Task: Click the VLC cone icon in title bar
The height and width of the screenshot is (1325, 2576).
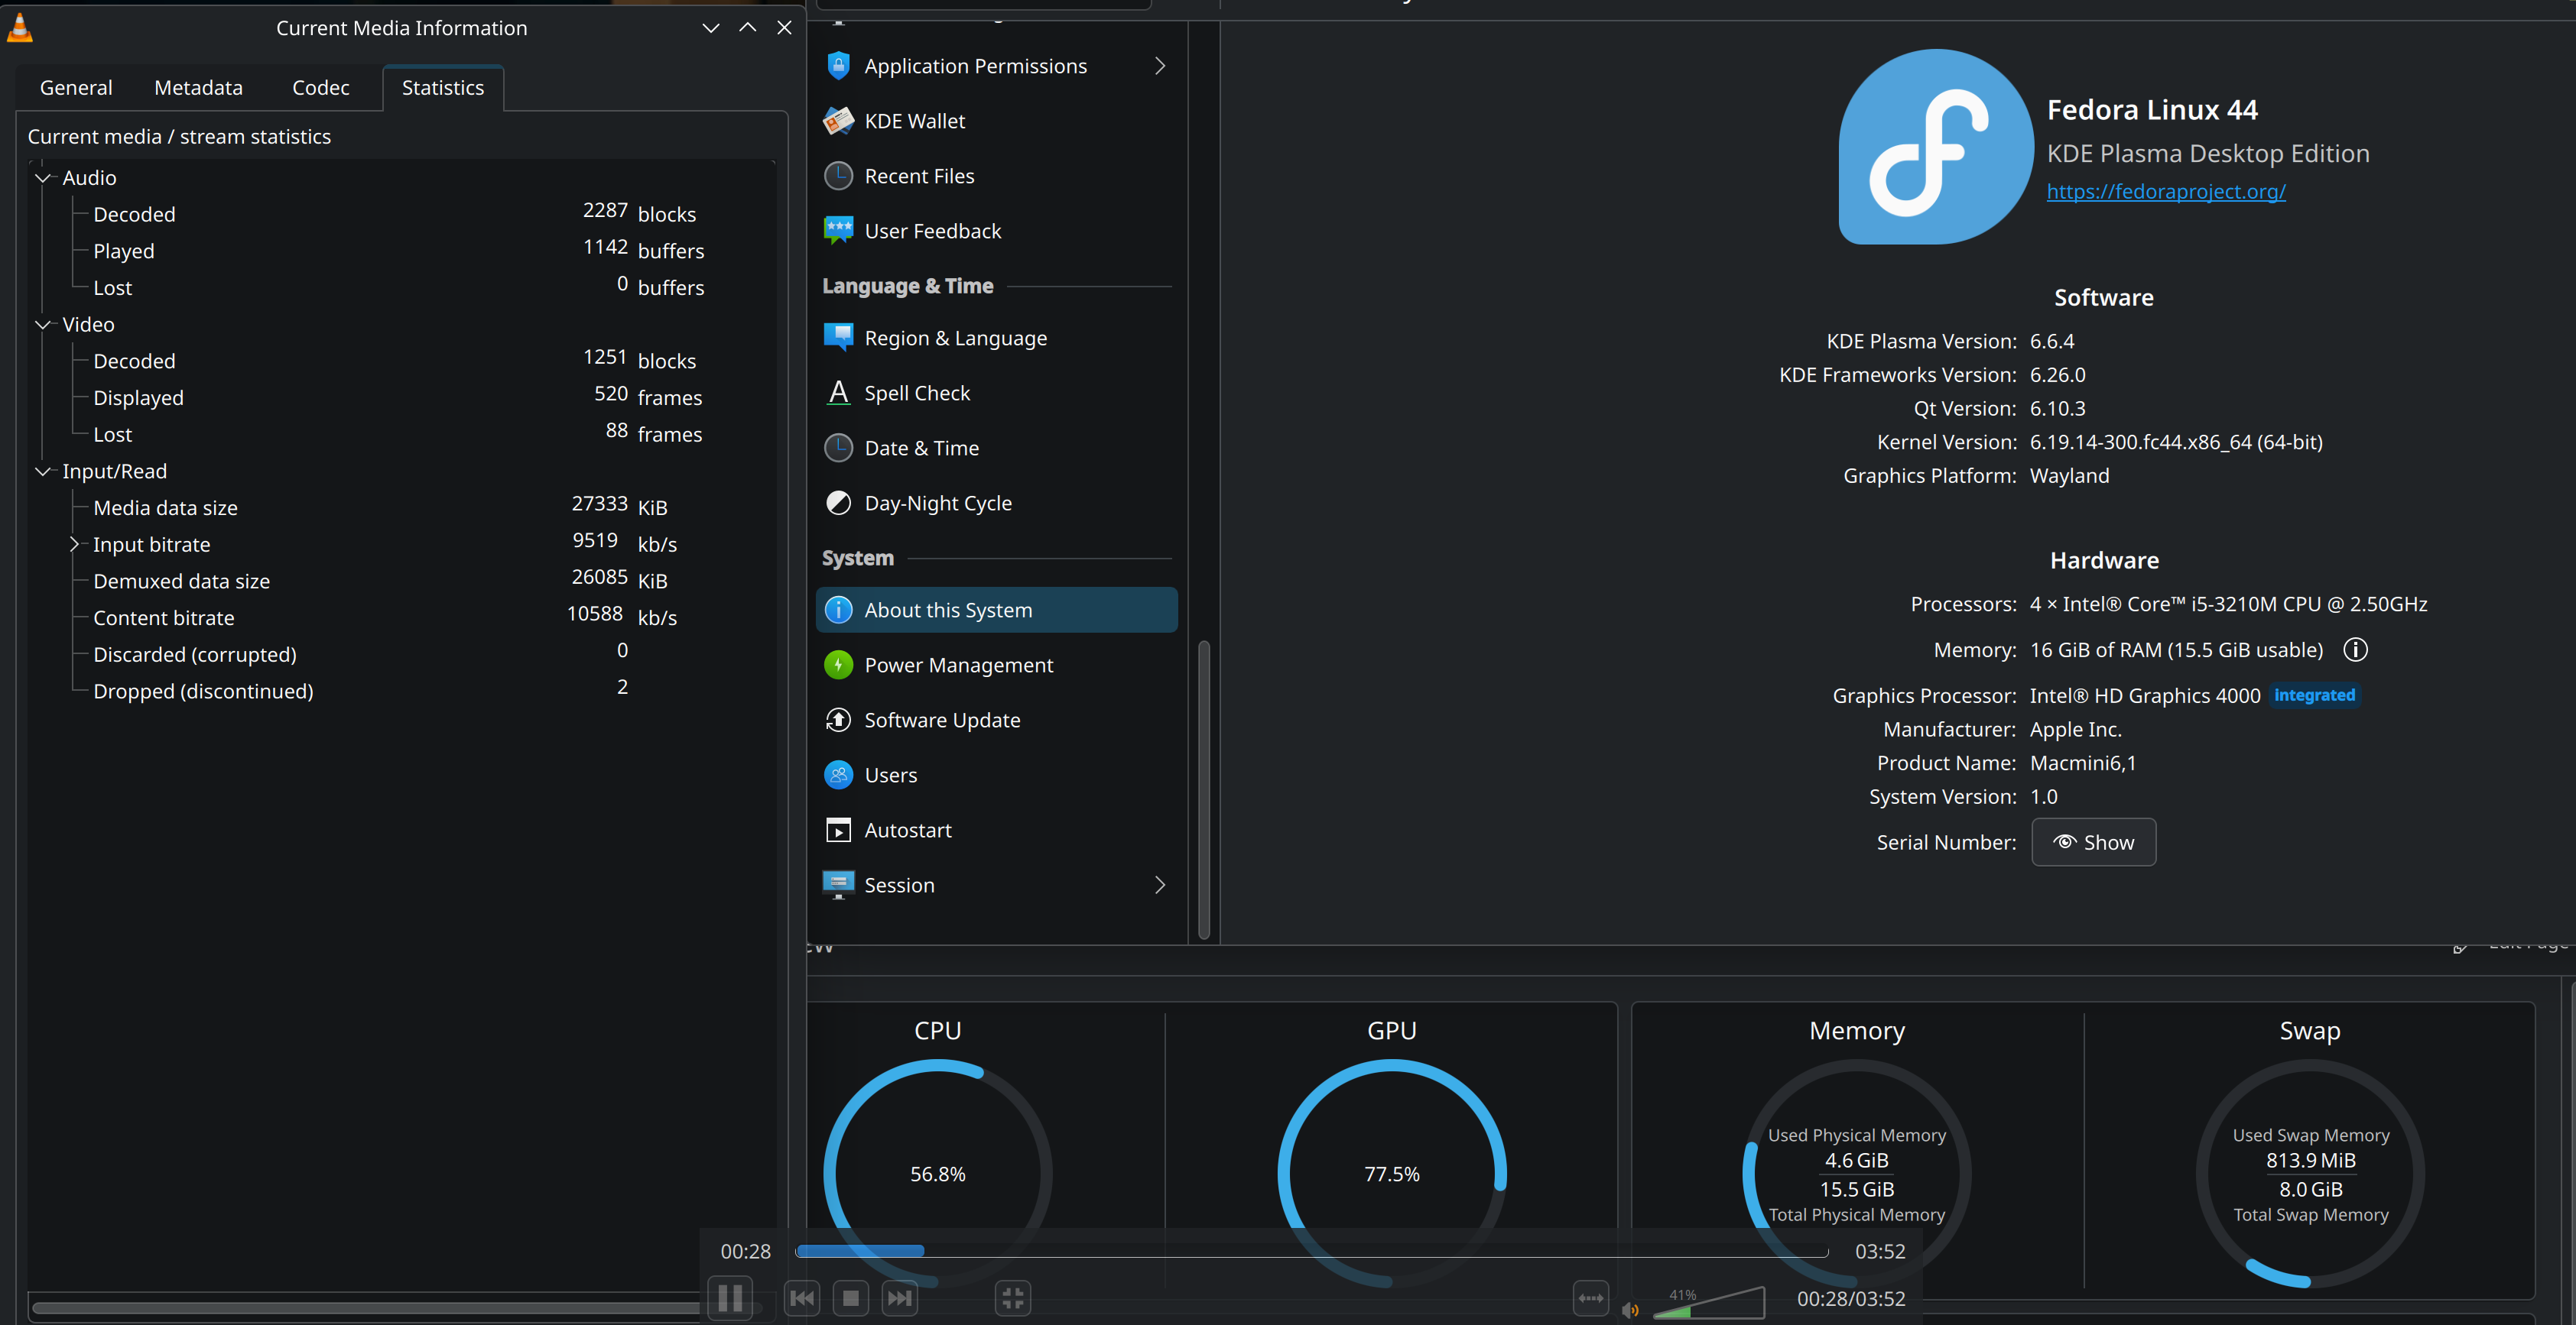Action: pos(20,28)
